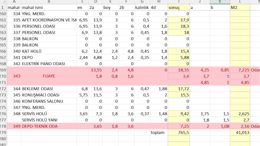Select row header 269
The height and width of the screenshot is (146, 260).
(x=3, y=70)
